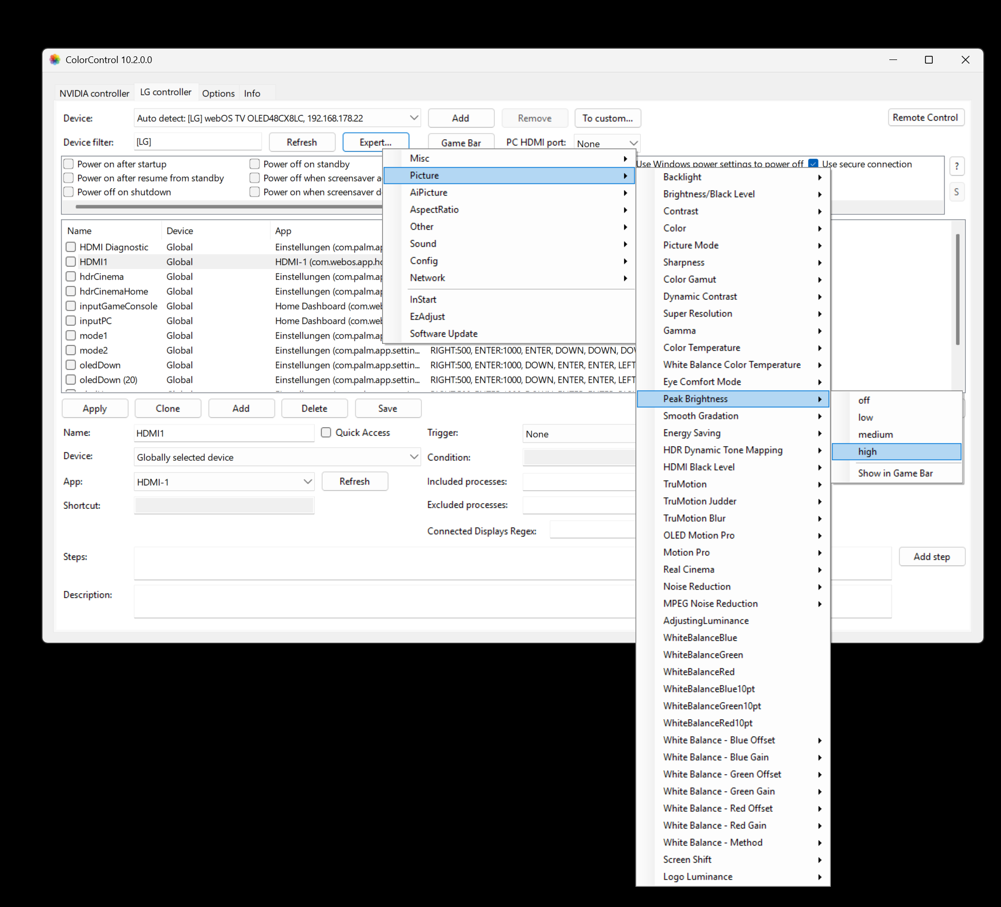This screenshot has width=1001, height=907.
Task: Click the PC HDMI port dropdown arrow
Action: (x=633, y=143)
